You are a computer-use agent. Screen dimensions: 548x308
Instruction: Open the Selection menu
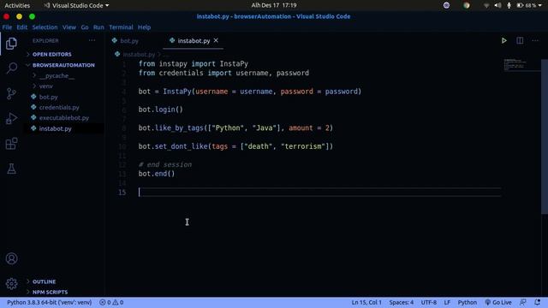click(45, 27)
